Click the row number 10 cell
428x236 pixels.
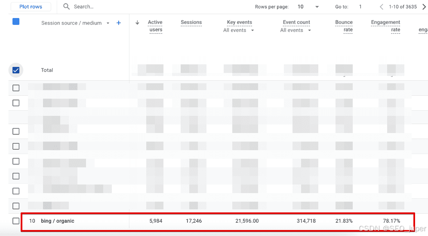[x=32, y=221]
